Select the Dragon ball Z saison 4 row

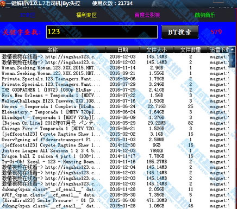pos(115,156)
